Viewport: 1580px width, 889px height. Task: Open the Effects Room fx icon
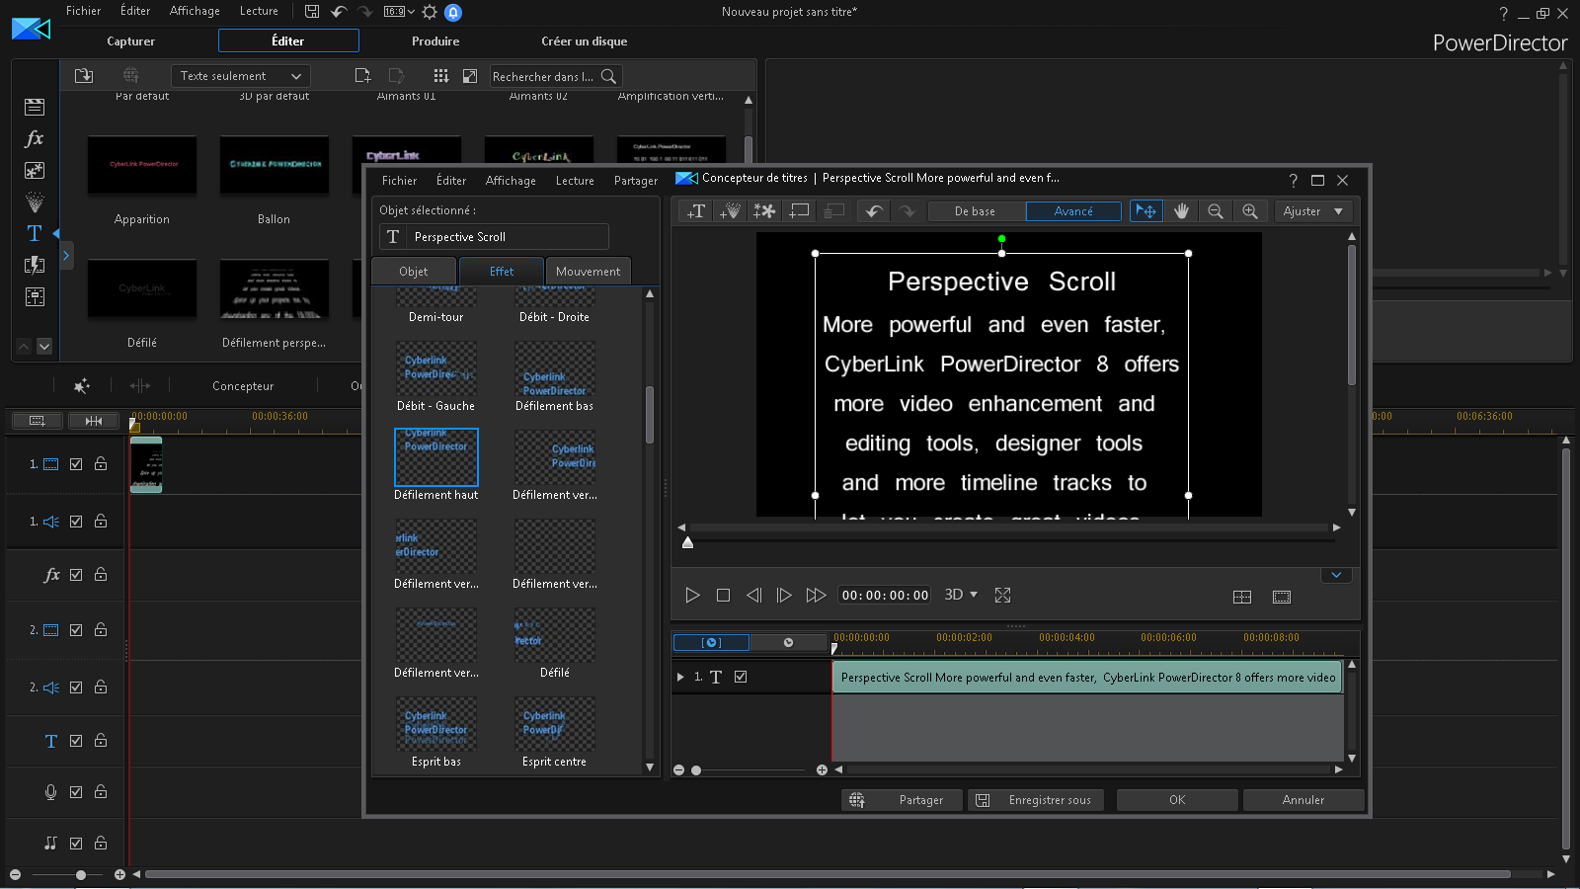pos(35,138)
